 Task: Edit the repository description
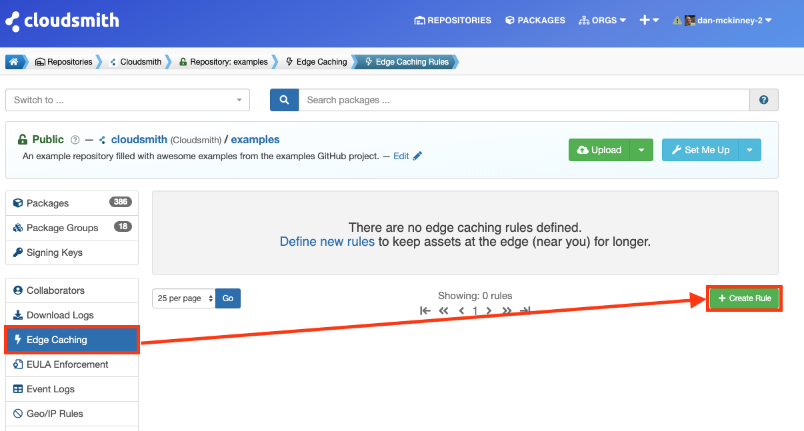401,156
